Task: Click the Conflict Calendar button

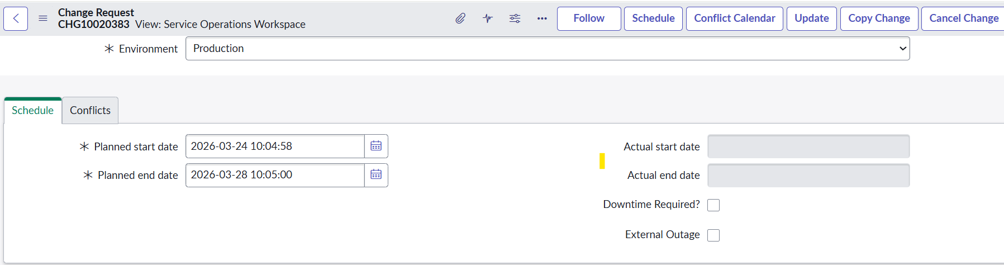Action: tap(734, 18)
